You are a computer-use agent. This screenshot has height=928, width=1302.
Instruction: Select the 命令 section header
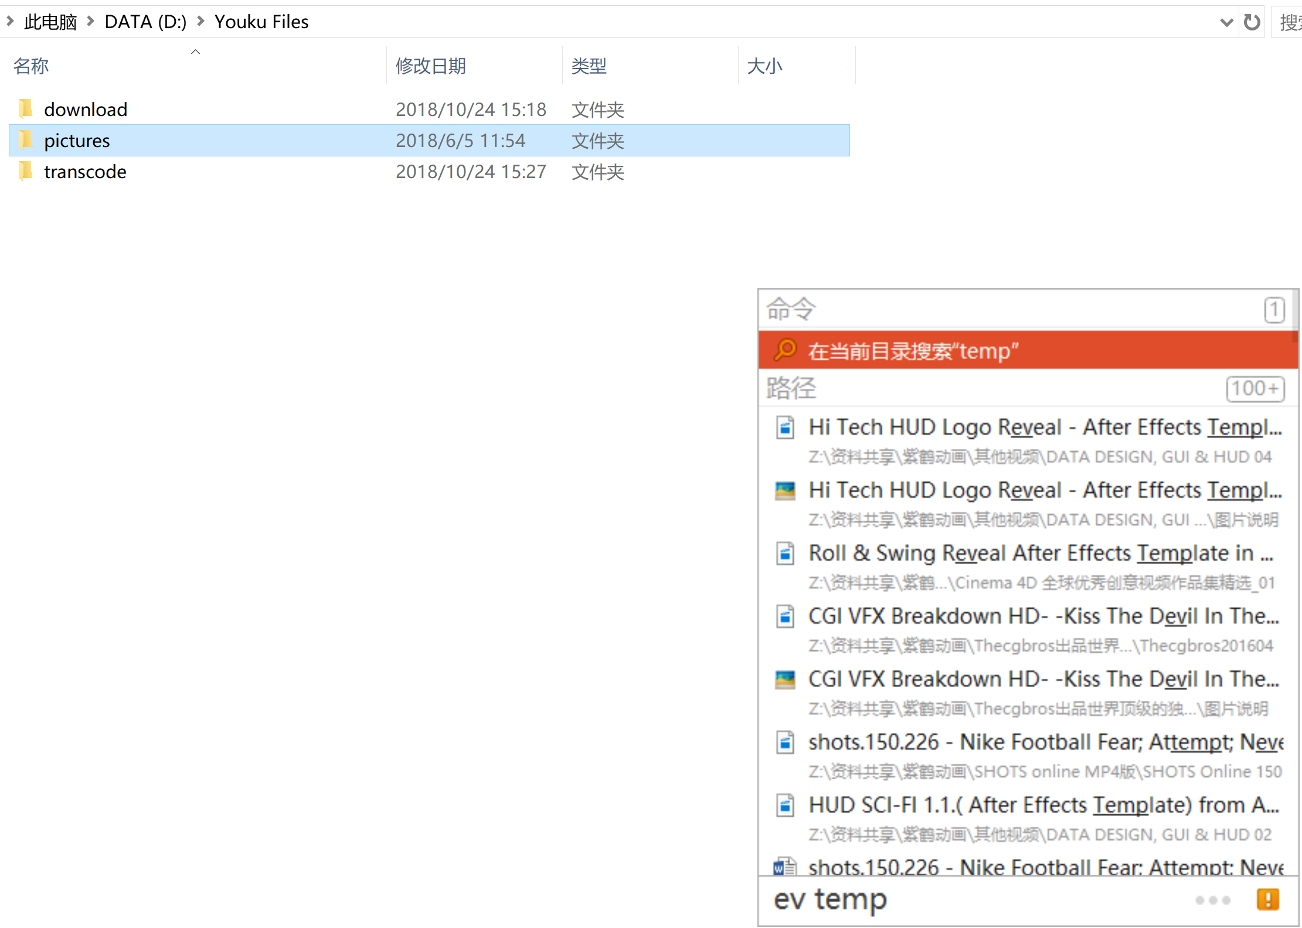click(790, 309)
